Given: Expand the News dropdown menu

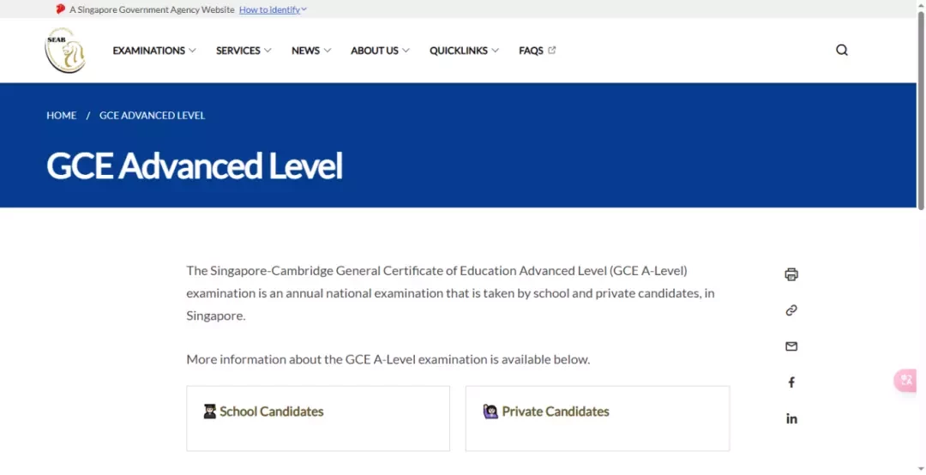Looking at the screenshot, I should (x=311, y=51).
